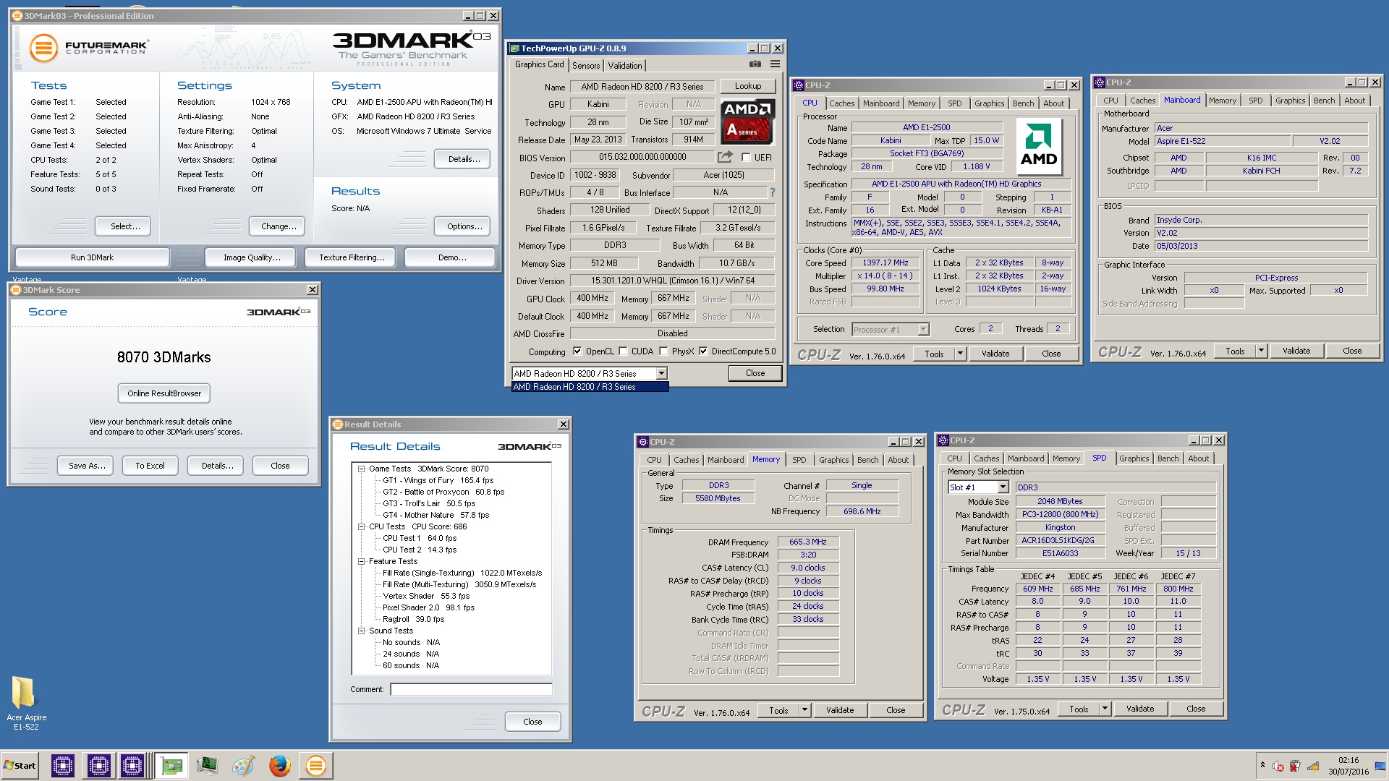
Task: Click the Online ResultBrowser button
Action: pyautogui.click(x=164, y=393)
